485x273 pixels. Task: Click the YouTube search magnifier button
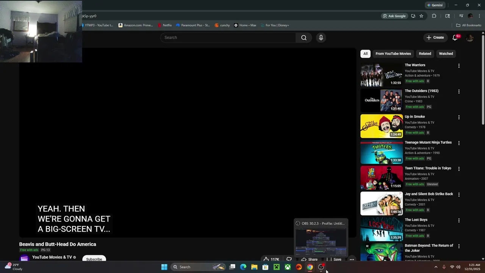click(304, 38)
